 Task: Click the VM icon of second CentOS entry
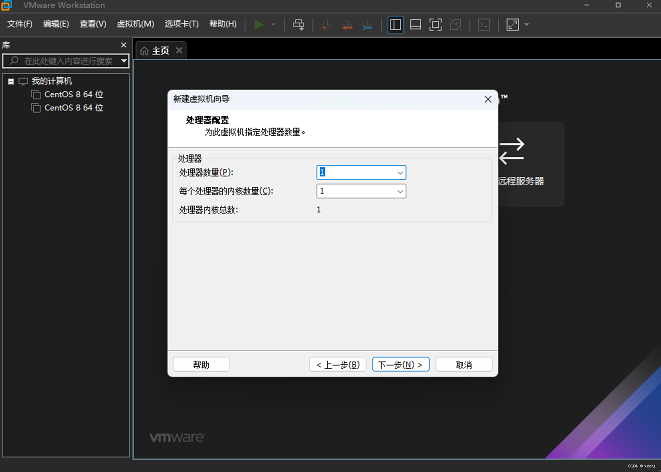36,108
